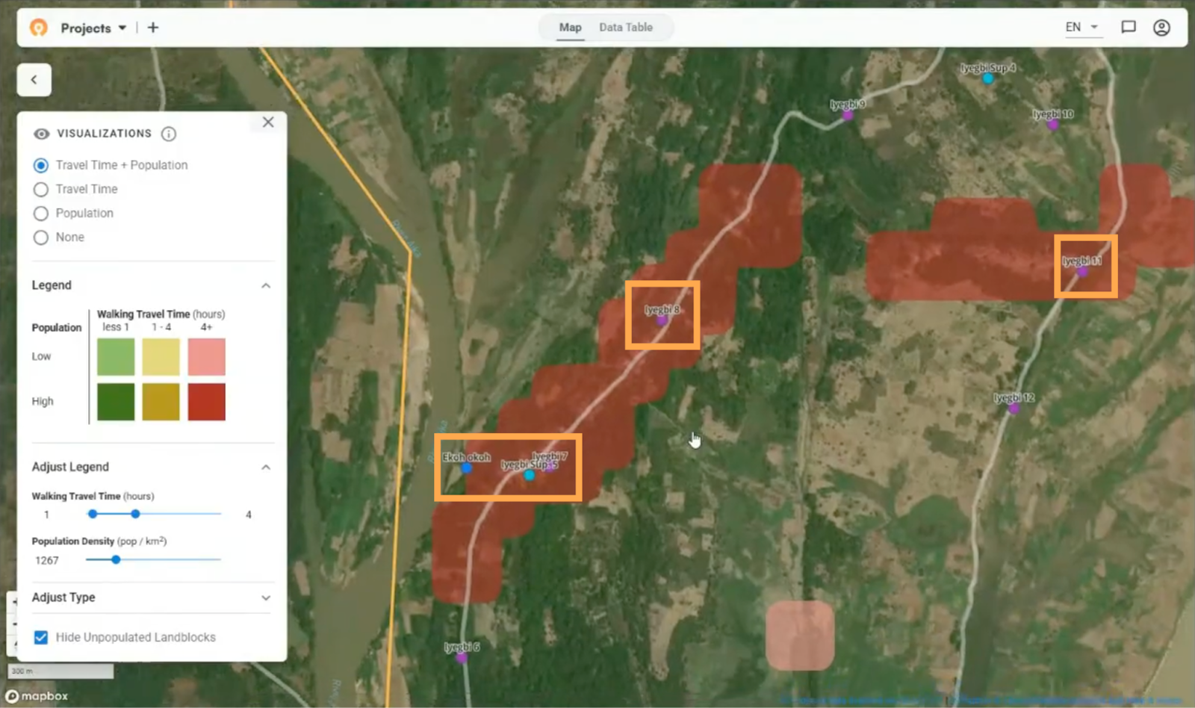Collapse the Adjust Legend section

tap(266, 468)
